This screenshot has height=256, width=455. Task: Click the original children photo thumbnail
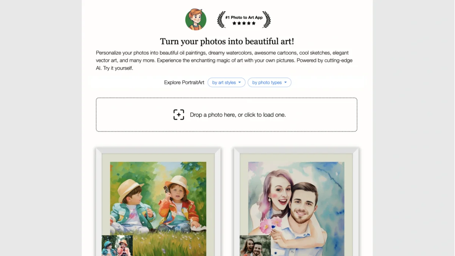click(x=117, y=246)
